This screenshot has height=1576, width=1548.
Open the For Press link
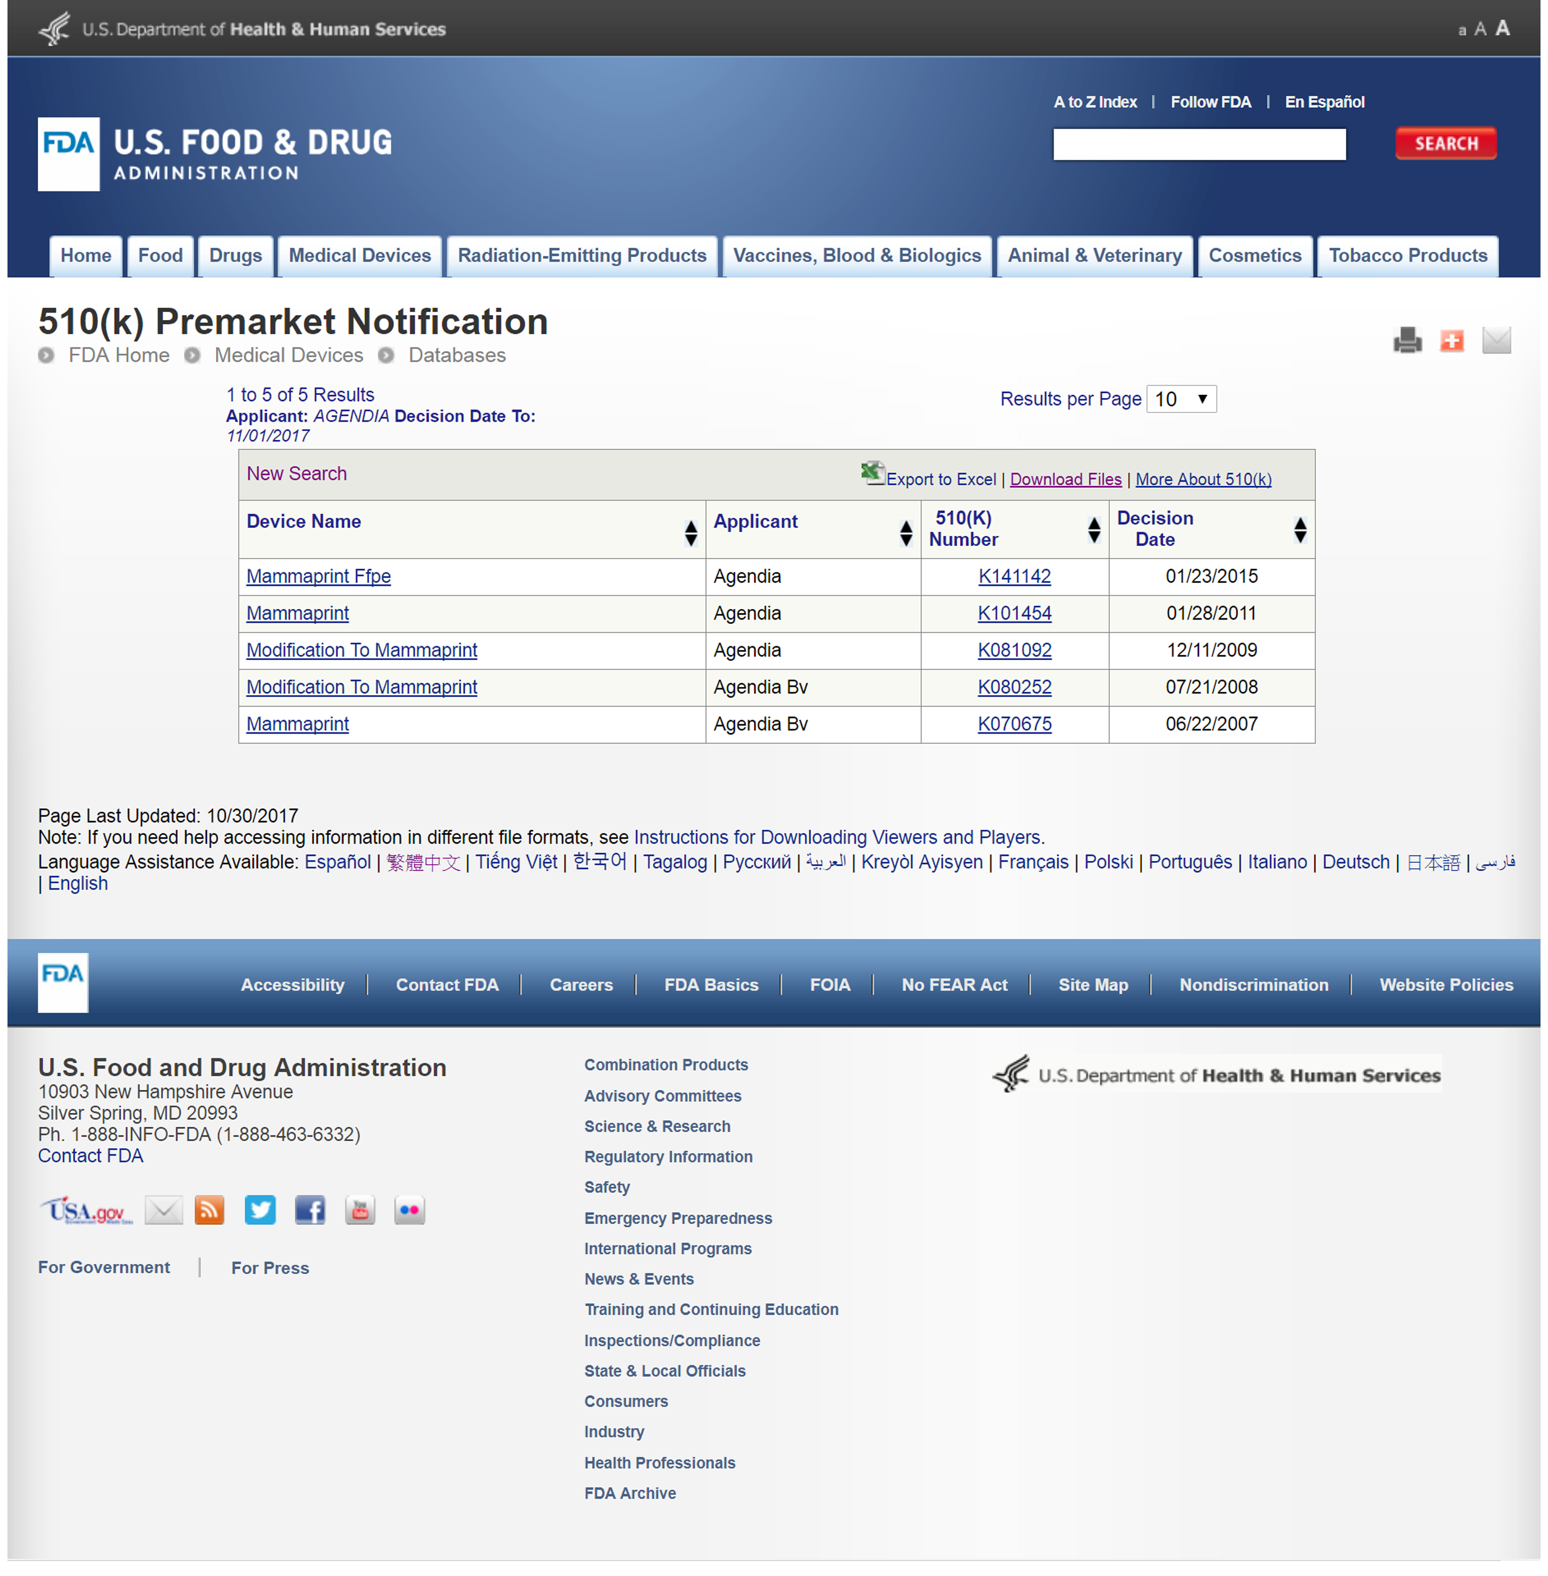(x=270, y=1268)
